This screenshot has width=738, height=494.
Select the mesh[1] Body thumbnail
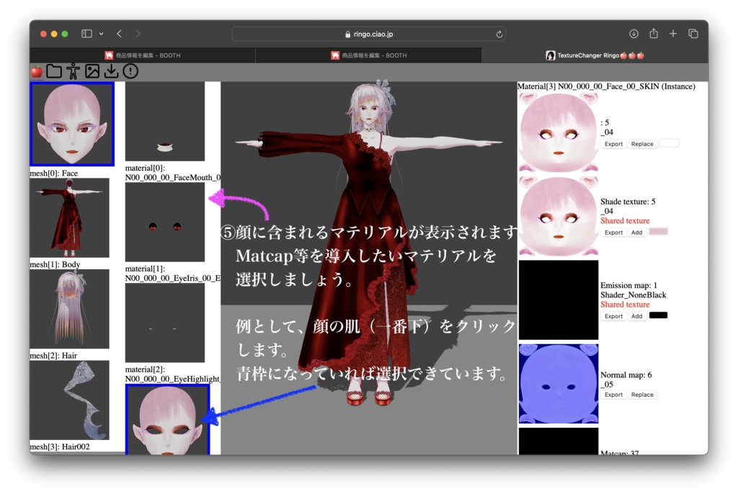(x=69, y=218)
